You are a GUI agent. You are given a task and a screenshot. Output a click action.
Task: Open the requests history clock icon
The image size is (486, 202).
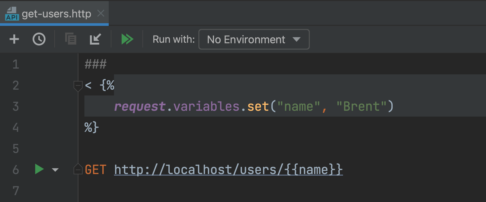click(x=39, y=39)
